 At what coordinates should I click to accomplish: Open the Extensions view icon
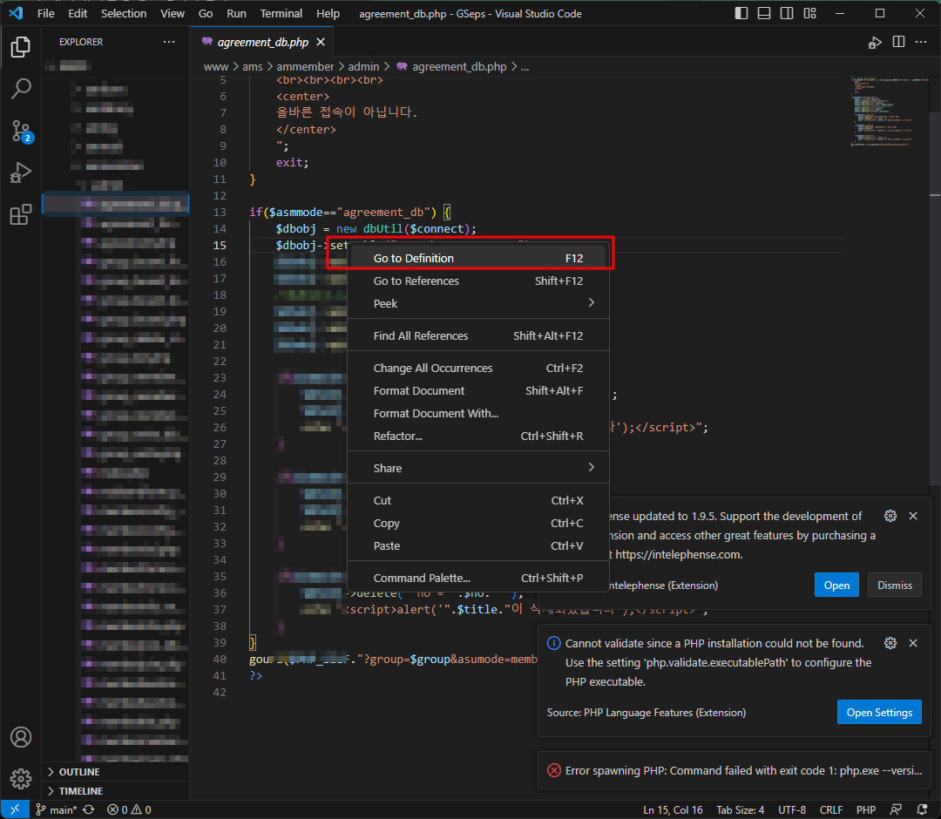point(20,214)
